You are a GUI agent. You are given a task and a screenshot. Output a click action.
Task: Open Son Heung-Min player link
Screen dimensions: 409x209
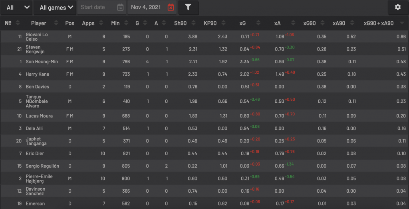point(42,62)
